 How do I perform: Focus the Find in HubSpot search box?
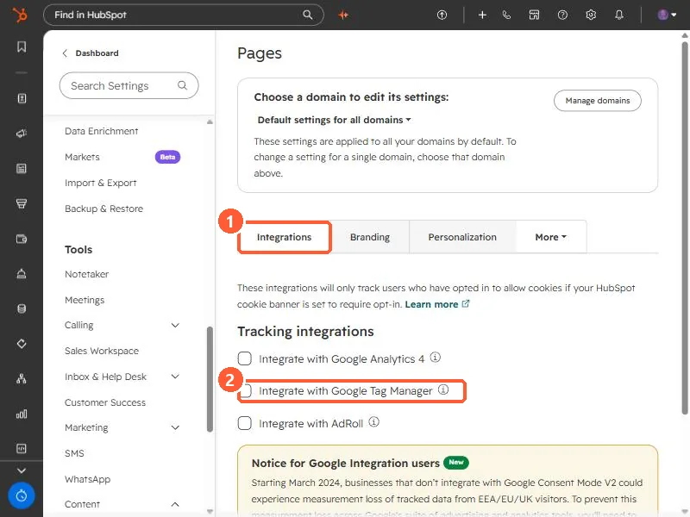(184, 15)
